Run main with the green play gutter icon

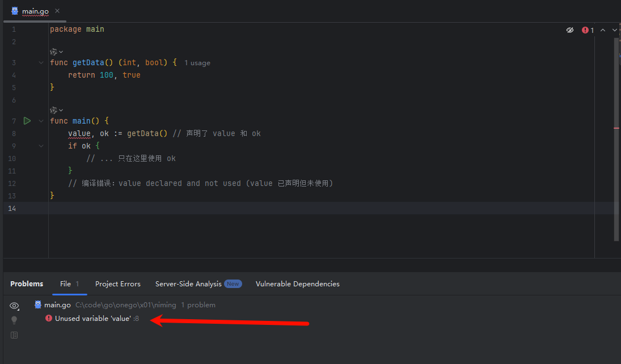pos(27,121)
